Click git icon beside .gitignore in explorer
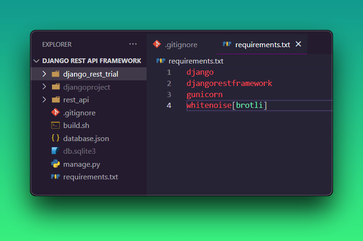Image resolution: width=363 pixels, height=241 pixels. click(x=56, y=113)
